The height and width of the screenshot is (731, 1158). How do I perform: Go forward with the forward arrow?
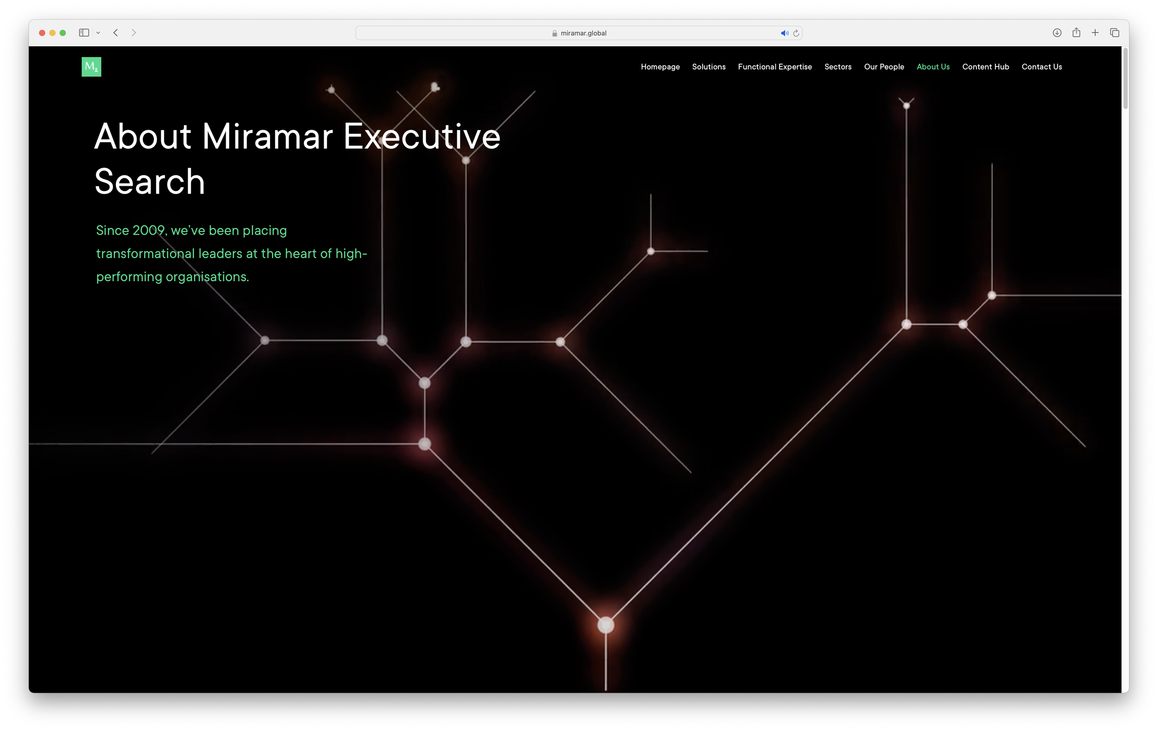[134, 33]
